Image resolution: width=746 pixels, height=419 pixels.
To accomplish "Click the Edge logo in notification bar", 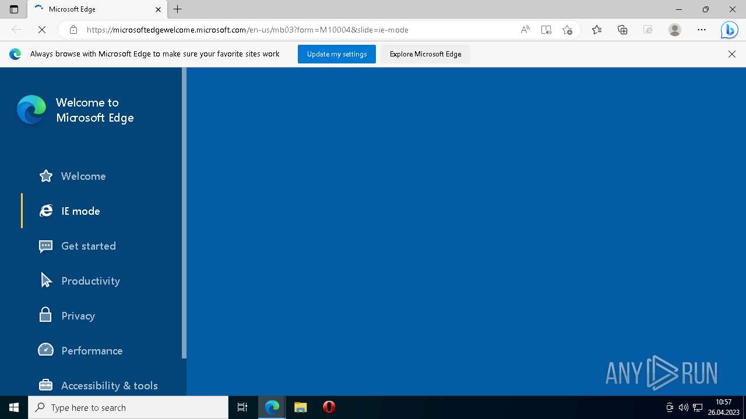I will tap(15, 54).
